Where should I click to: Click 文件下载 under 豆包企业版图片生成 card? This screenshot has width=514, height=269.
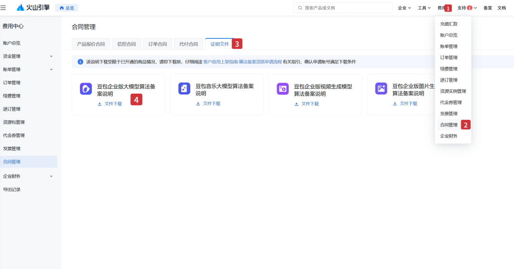click(405, 104)
